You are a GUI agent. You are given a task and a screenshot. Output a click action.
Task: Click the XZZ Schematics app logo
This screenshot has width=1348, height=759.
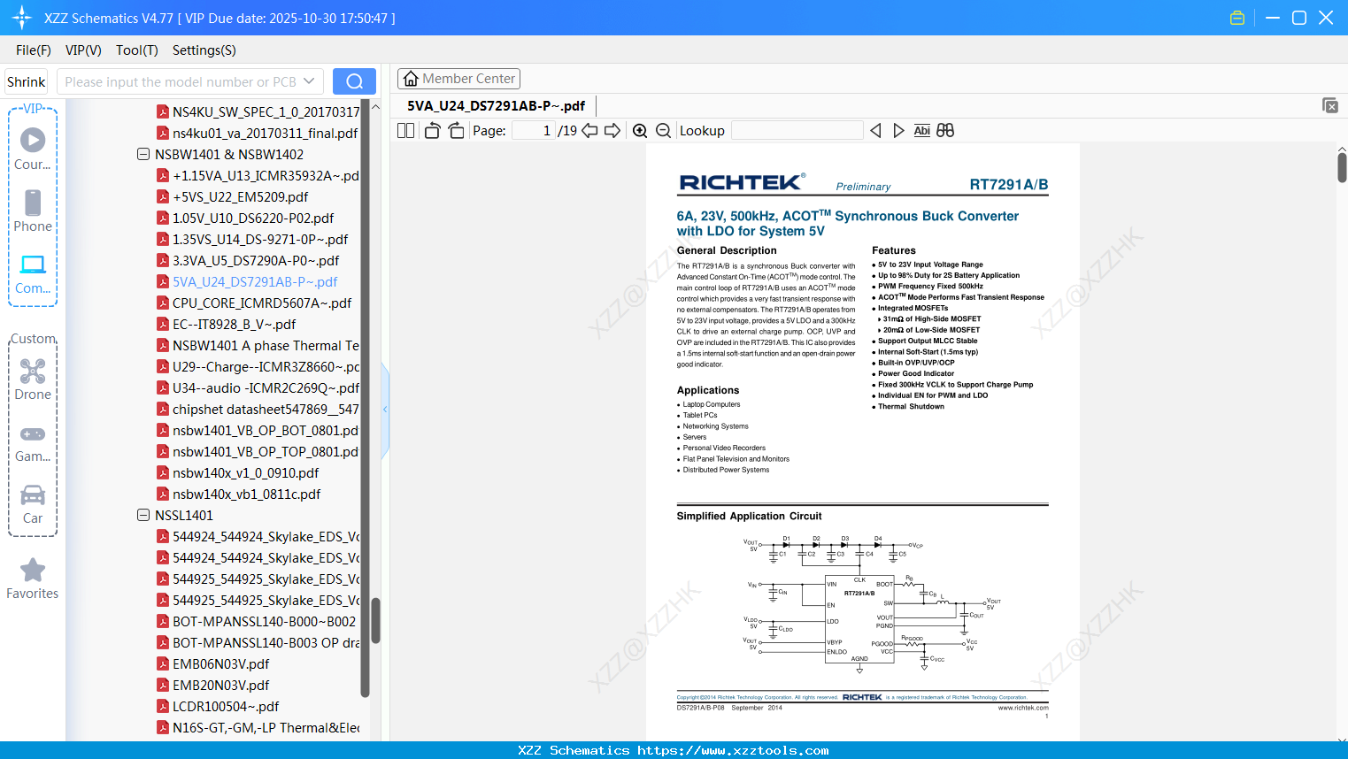(x=21, y=18)
